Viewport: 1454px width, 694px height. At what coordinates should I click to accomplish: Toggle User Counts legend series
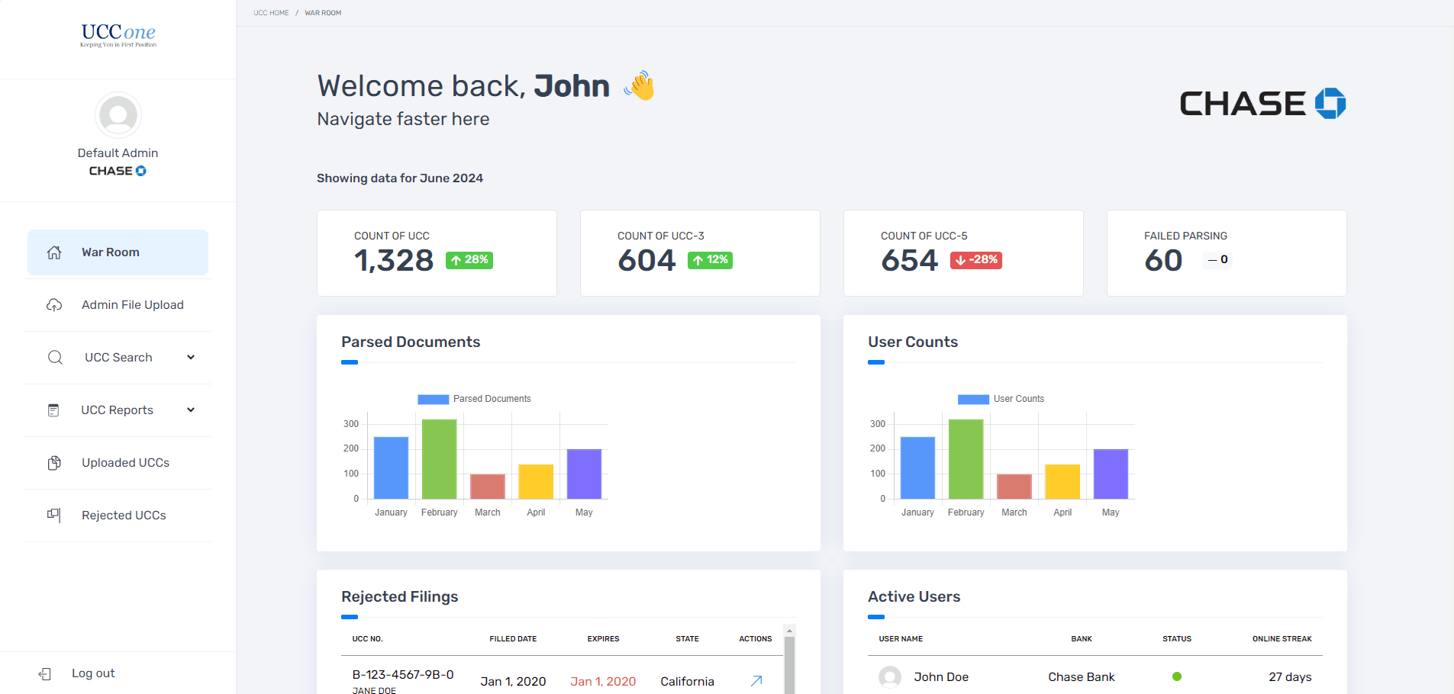pos(1000,399)
